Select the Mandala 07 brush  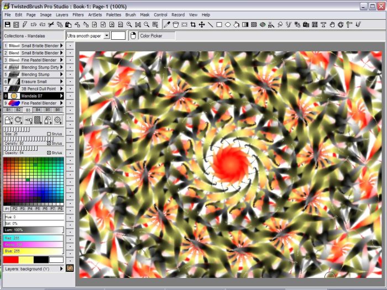click(x=33, y=96)
